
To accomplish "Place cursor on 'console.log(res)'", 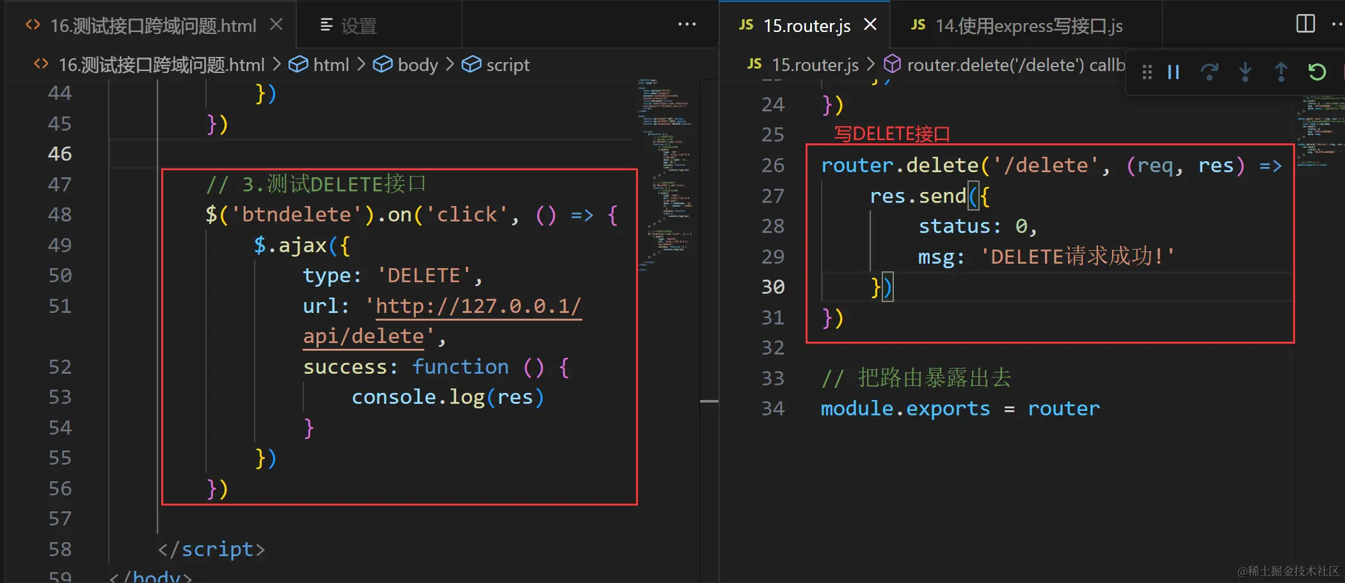I will tap(448, 397).
